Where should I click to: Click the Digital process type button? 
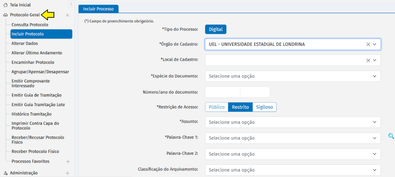click(x=216, y=29)
